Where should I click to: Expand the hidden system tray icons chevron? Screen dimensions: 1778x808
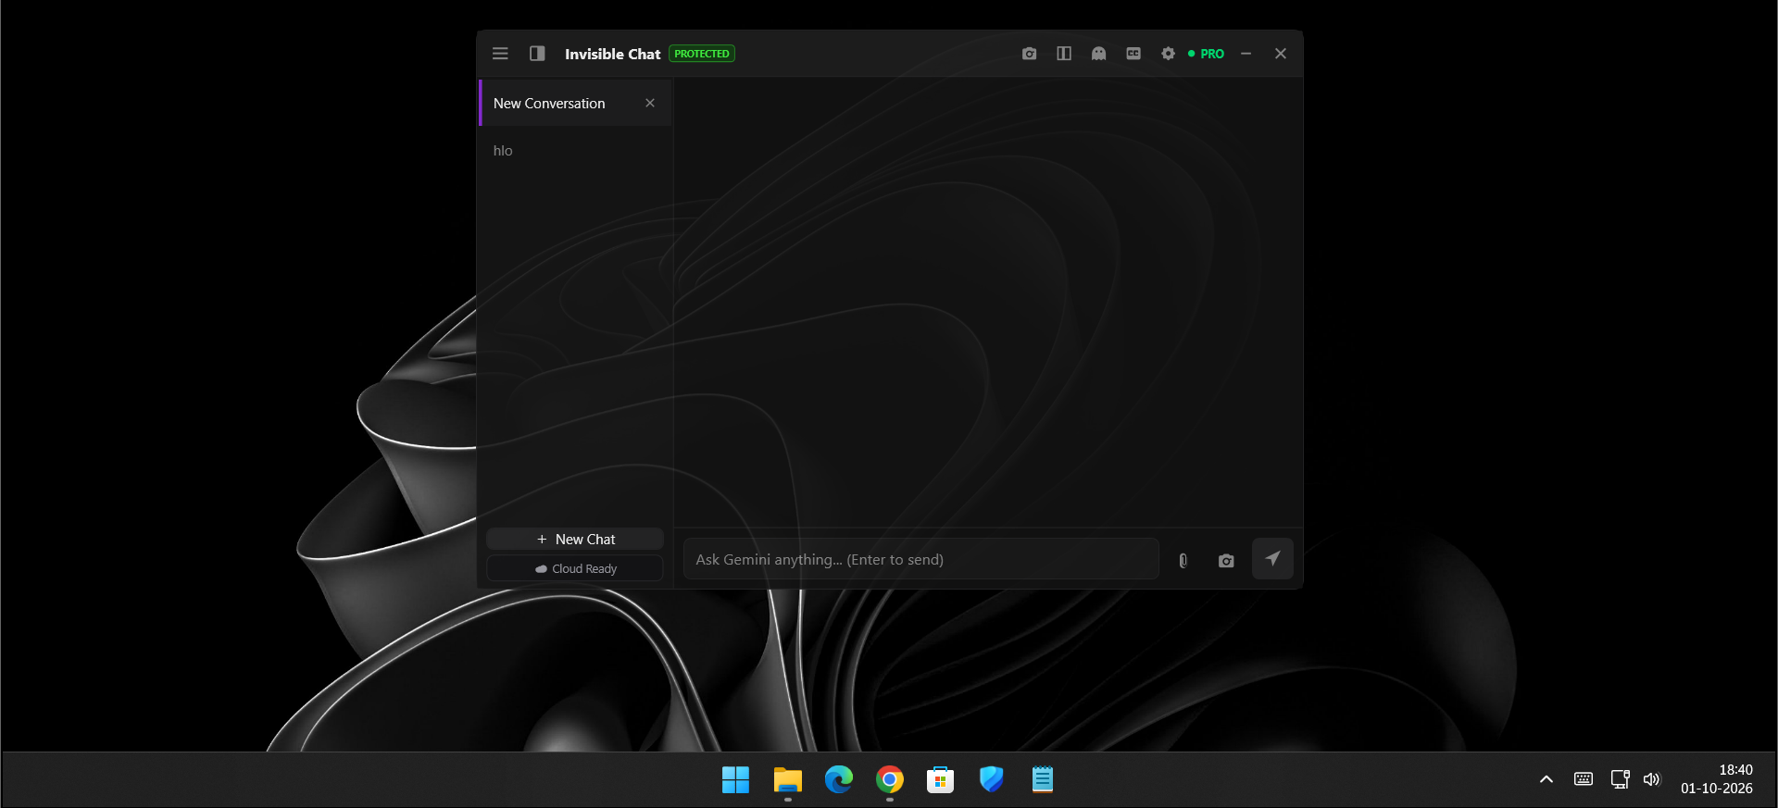click(x=1546, y=779)
